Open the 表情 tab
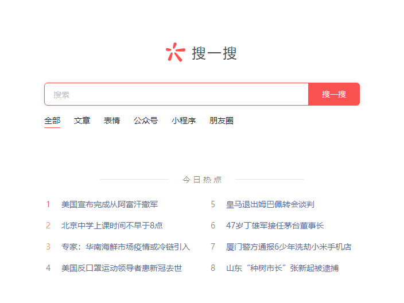The width and height of the screenshot is (404, 303). pos(112,121)
